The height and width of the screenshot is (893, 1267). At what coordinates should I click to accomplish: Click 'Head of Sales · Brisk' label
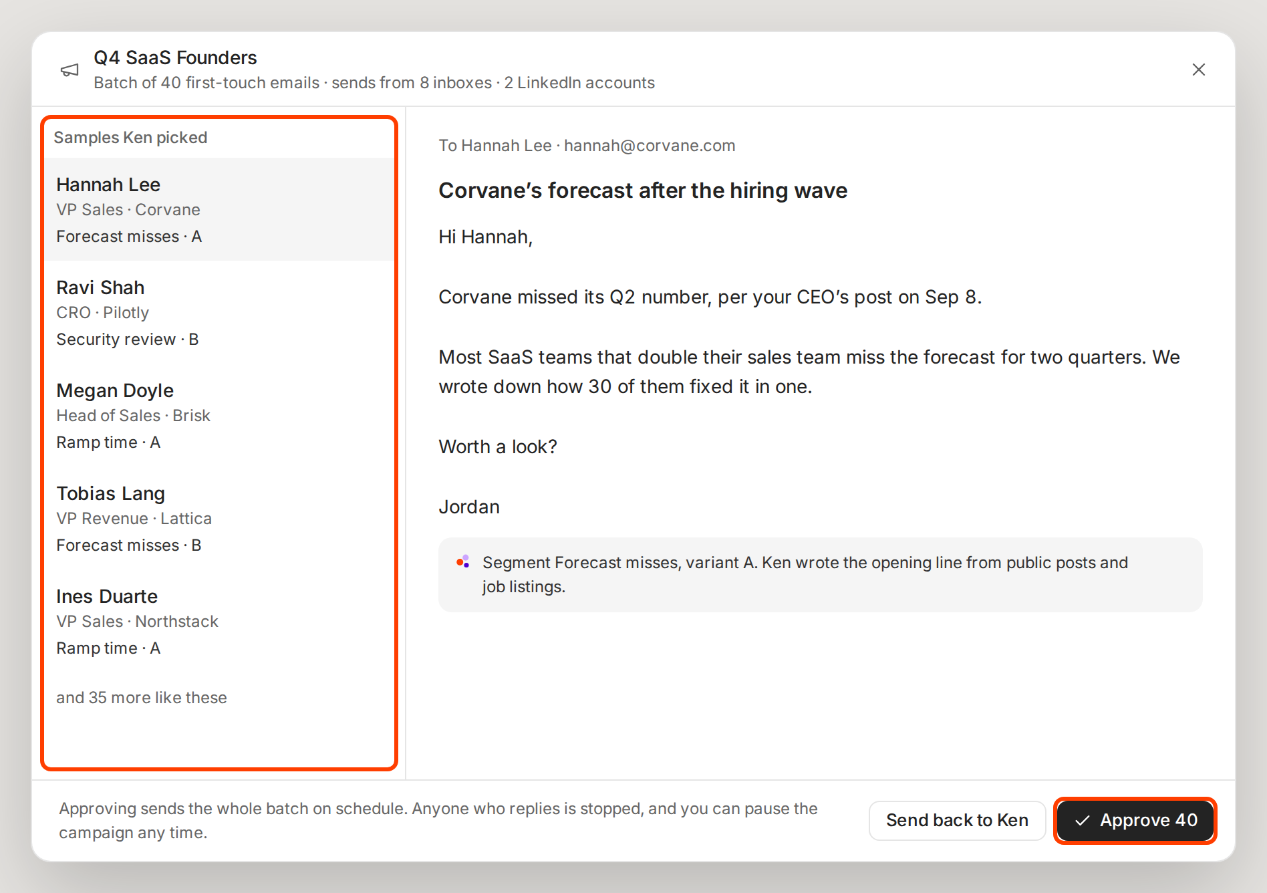coord(133,415)
